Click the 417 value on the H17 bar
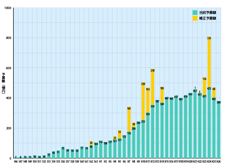Viewport: 225px width, 168px height. (176, 97)
